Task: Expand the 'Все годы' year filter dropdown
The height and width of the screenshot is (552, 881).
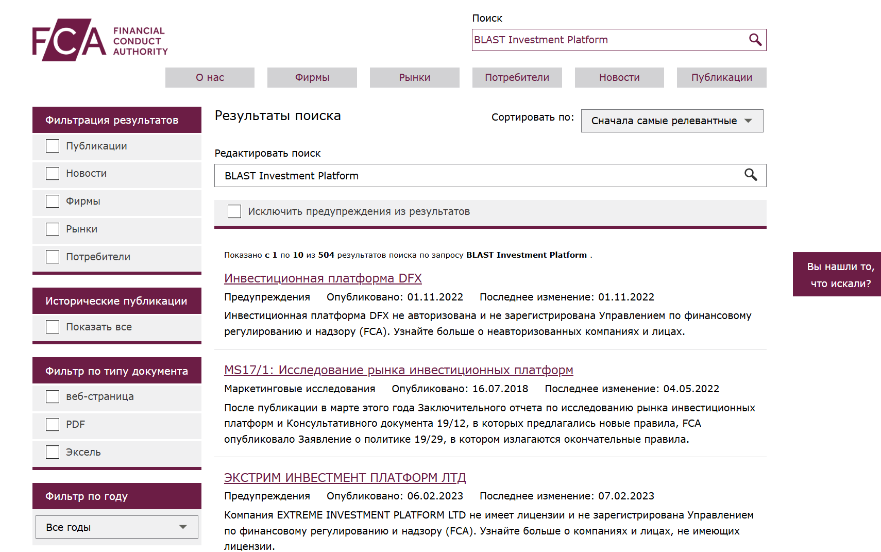Action: click(x=116, y=527)
